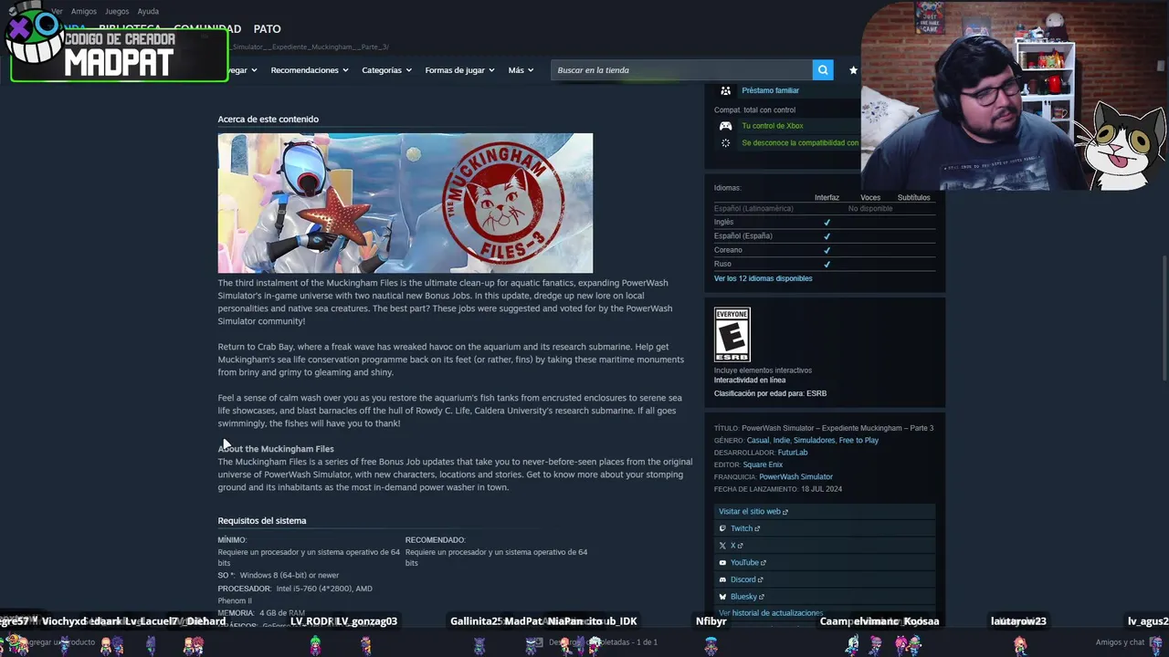1169x657 pixels.
Task: Click the X logo icon
Action: (722, 546)
